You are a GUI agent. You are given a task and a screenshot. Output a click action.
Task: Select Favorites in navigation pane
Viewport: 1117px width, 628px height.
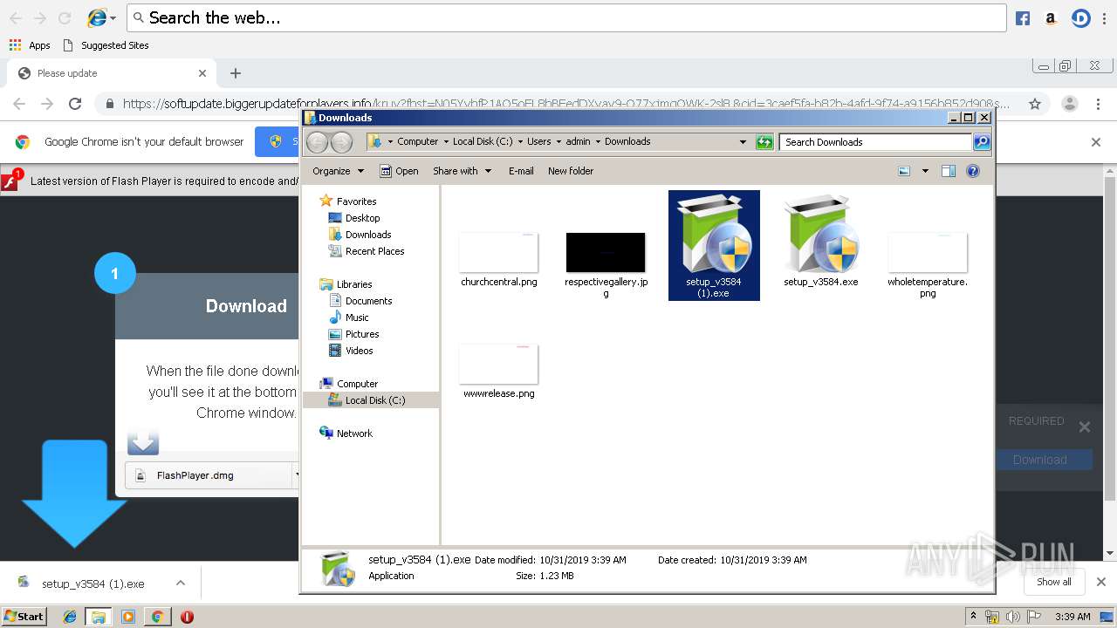pyautogui.click(x=348, y=201)
